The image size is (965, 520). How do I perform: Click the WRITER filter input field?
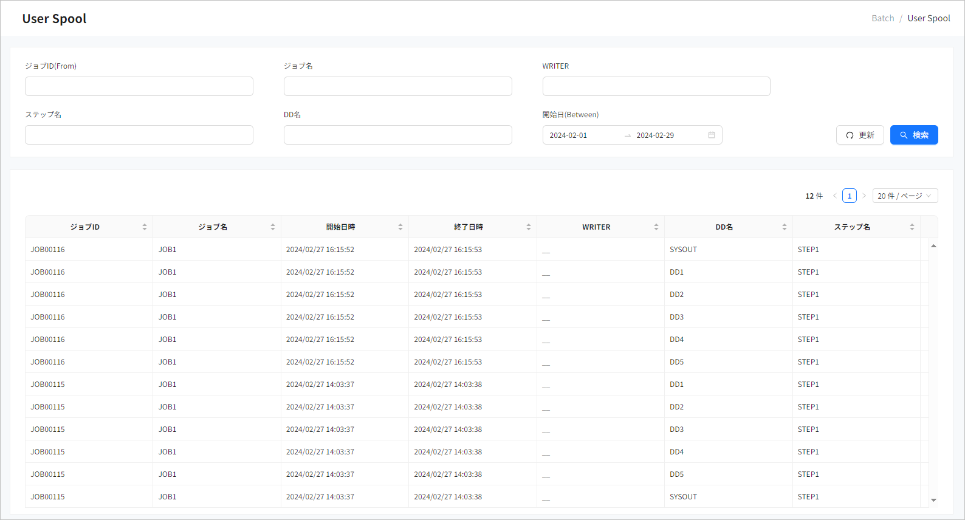tap(656, 86)
